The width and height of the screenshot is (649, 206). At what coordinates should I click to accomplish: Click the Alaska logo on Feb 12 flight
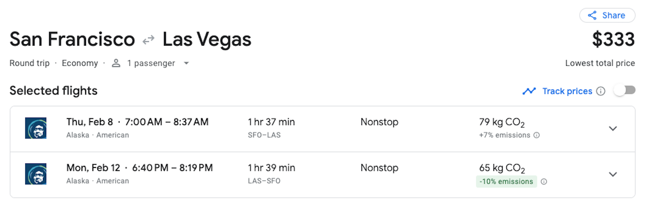36,174
